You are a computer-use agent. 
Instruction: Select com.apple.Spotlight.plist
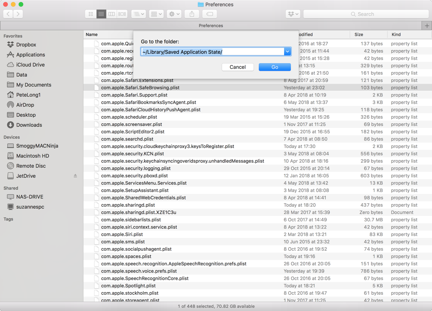(x=258, y=286)
